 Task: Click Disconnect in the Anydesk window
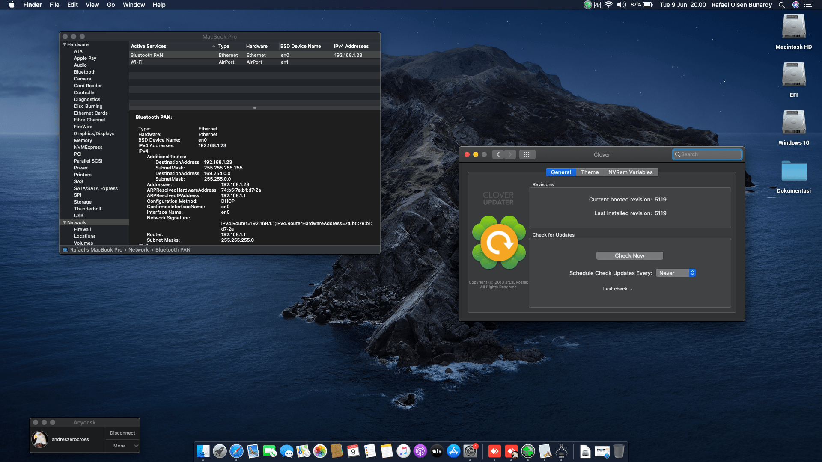(x=122, y=433)
